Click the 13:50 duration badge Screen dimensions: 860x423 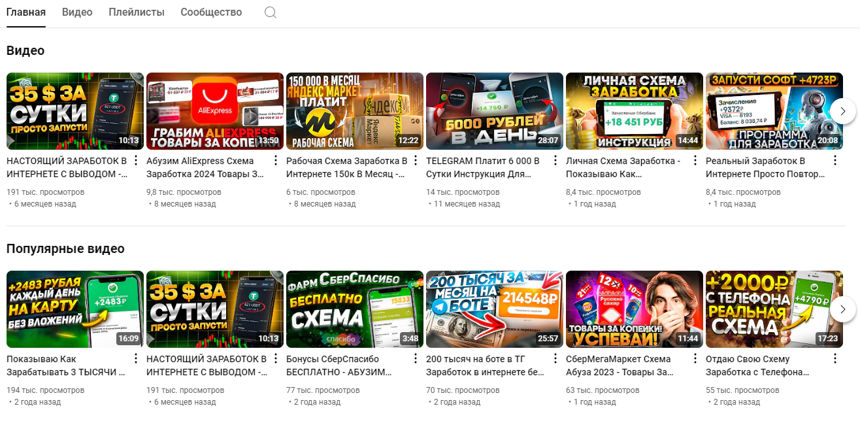click(x=268, y=140)
